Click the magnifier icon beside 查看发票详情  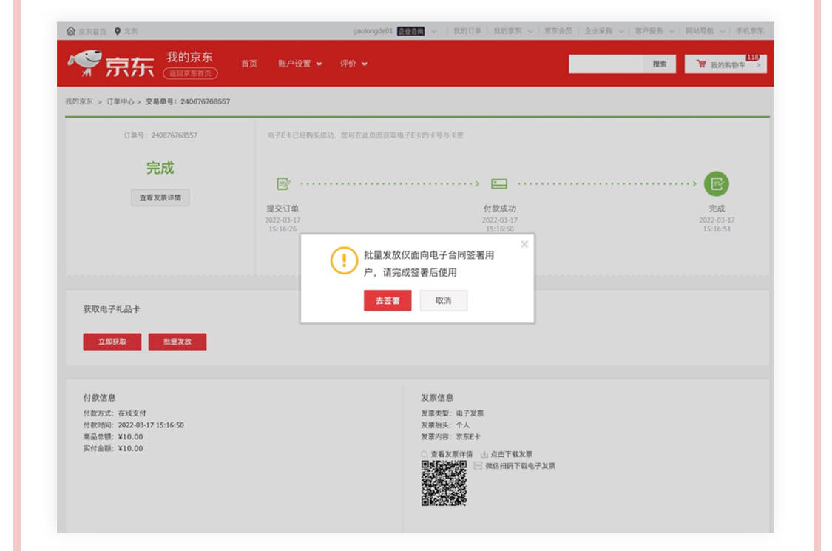tap(425, 454)
